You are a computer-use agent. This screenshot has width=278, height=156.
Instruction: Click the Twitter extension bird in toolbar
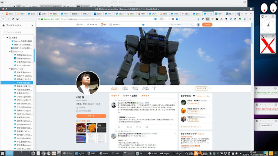click(x=231, y=19)
